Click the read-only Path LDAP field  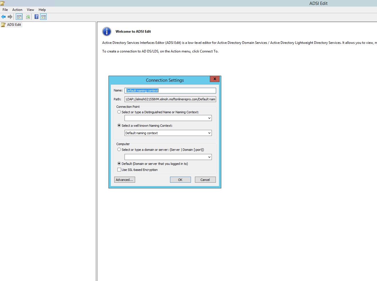[170, 99]
